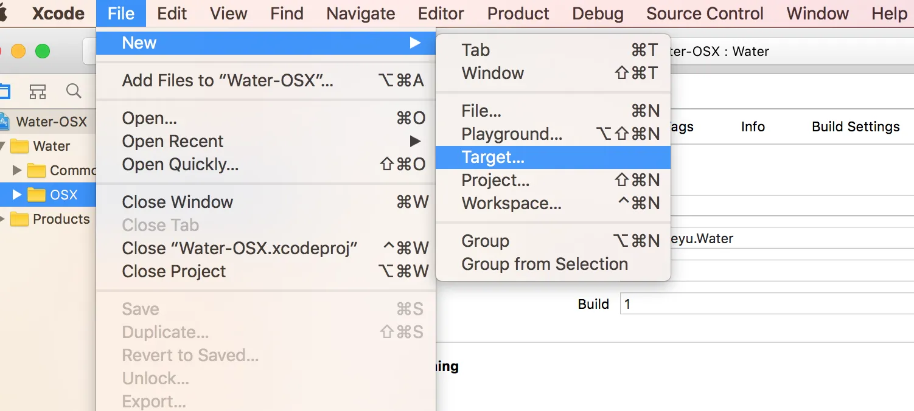Open the symbol navigator hierarchy icon
This screenshot has height=411, width=914.
click(x=38, y=92)
